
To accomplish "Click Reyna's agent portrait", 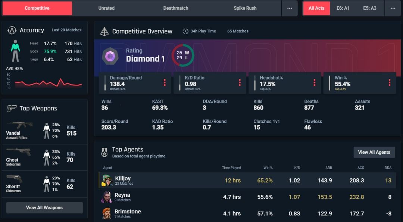I will pos(107,197).
